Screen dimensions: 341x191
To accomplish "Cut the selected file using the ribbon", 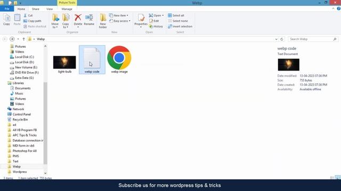I will (28, 15).
